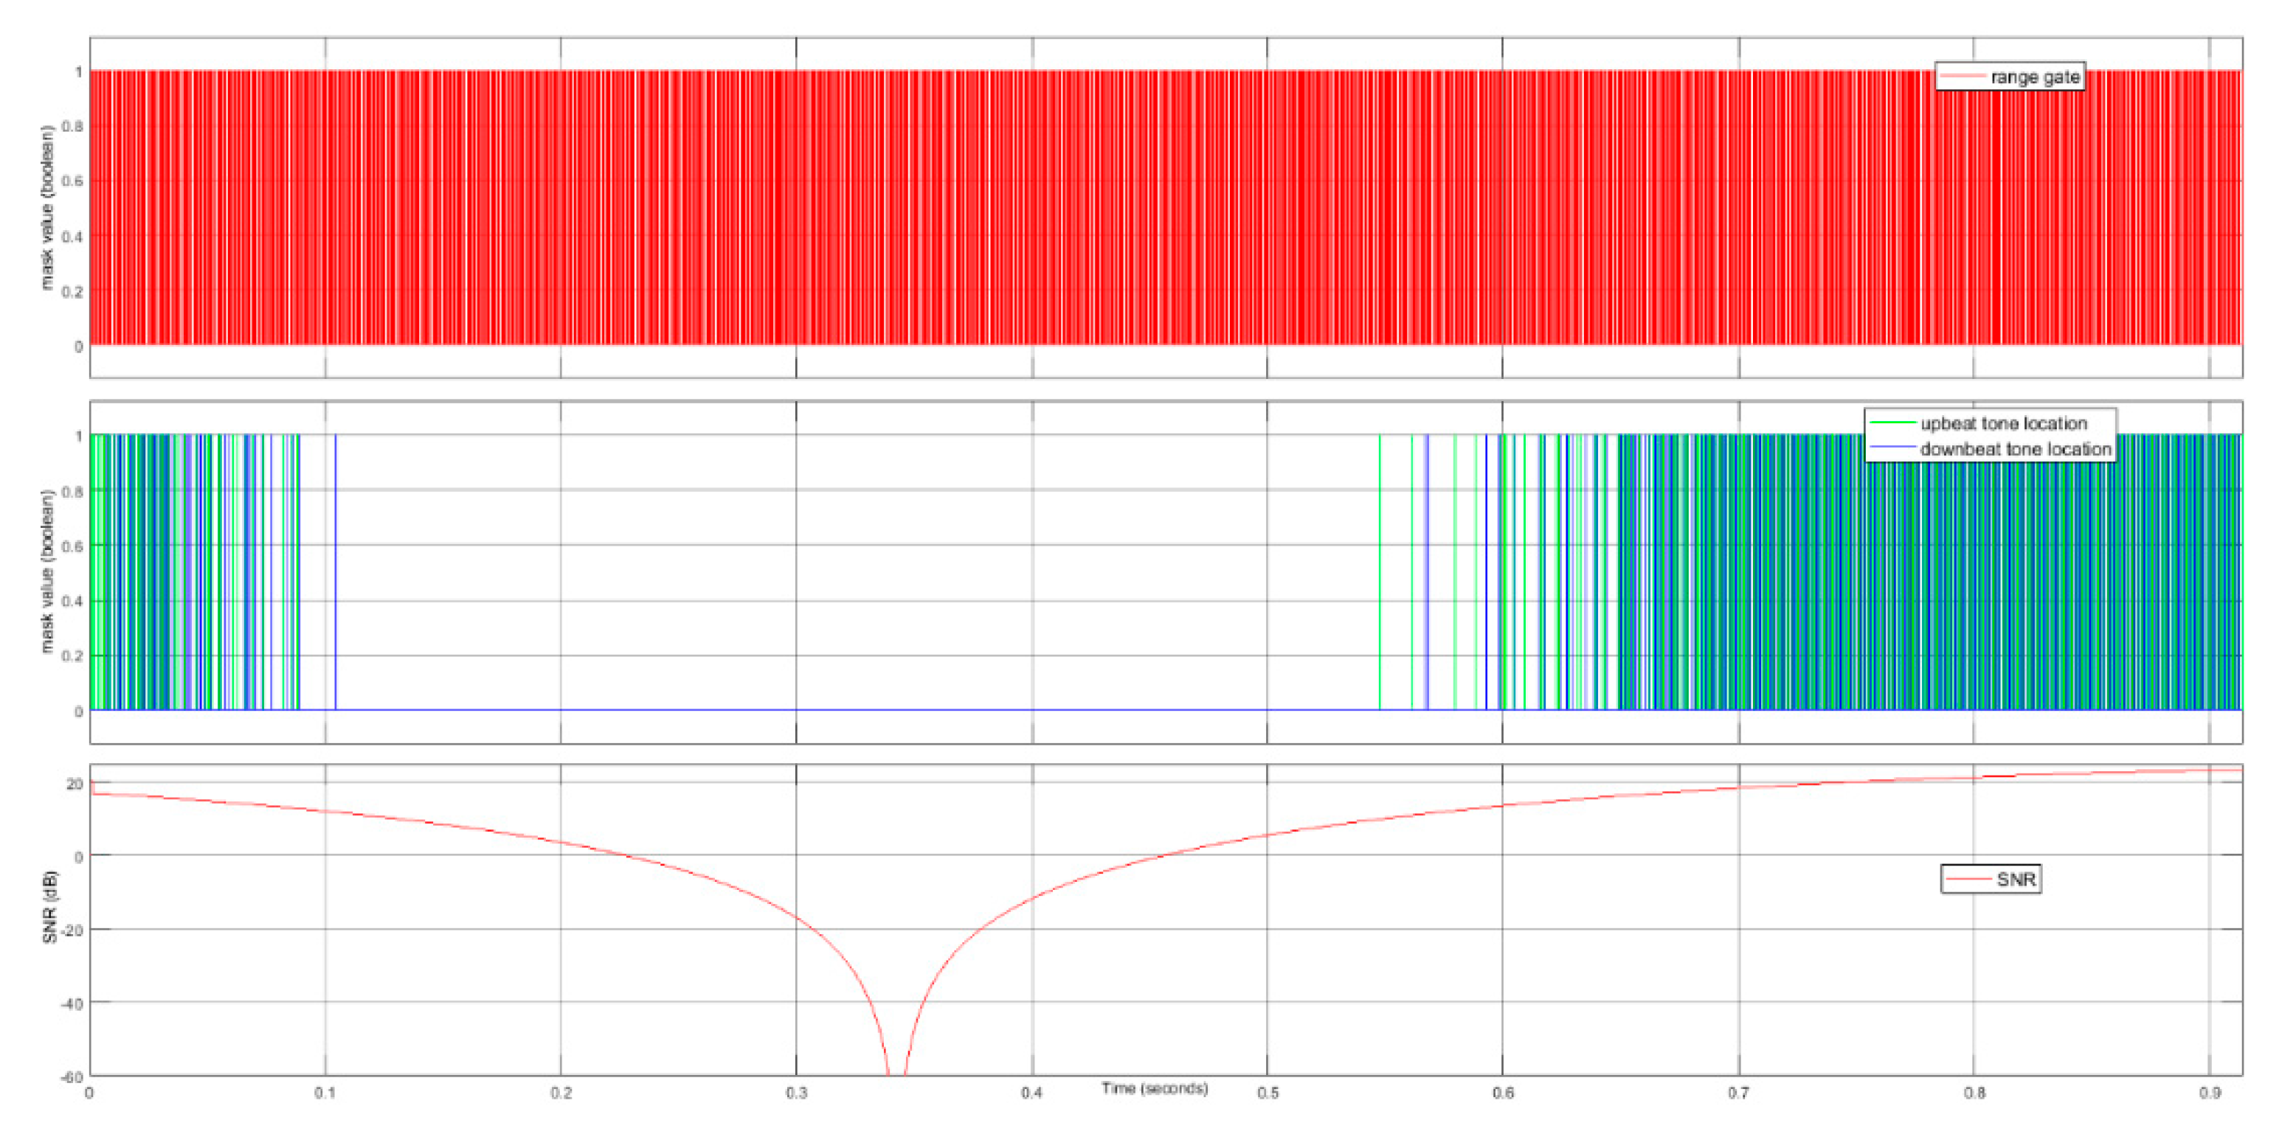The width and height of the screenshot is (2279, 1134).
Task: Click the 20 tick on SNR axis
Action: [75, 784]
